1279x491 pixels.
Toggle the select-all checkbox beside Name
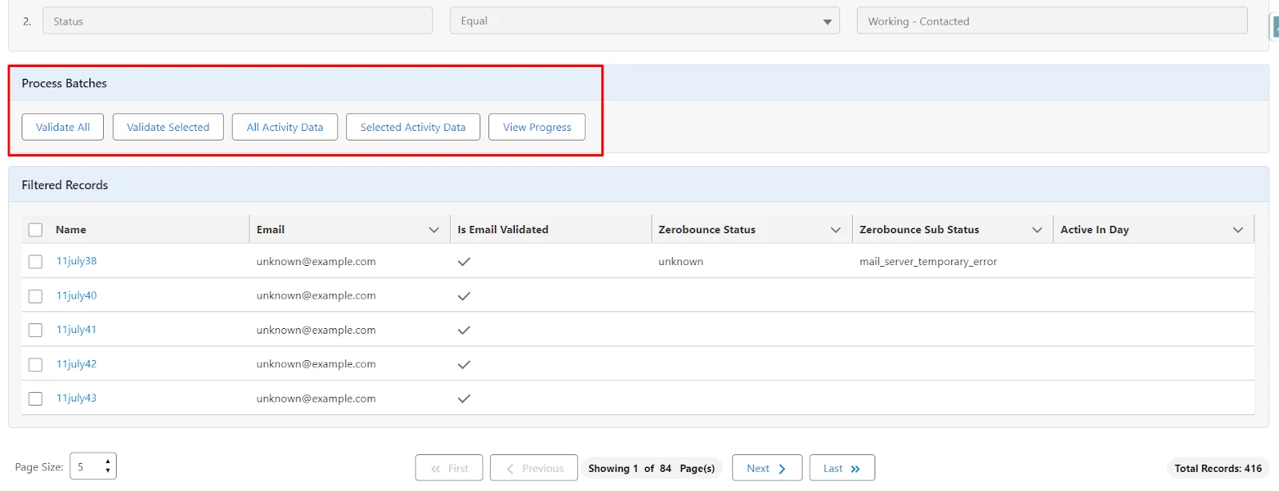point(35,230)
